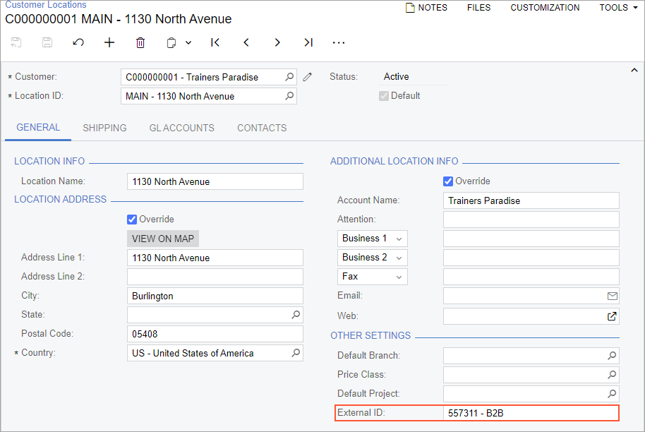Click the more actions ellipsis icon
The width and height of the screenshot is (645, 432).
point(339,43)
